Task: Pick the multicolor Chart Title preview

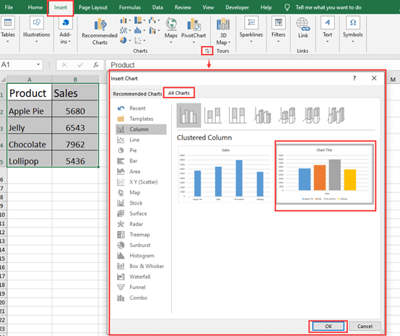Action: pos(325,174)
